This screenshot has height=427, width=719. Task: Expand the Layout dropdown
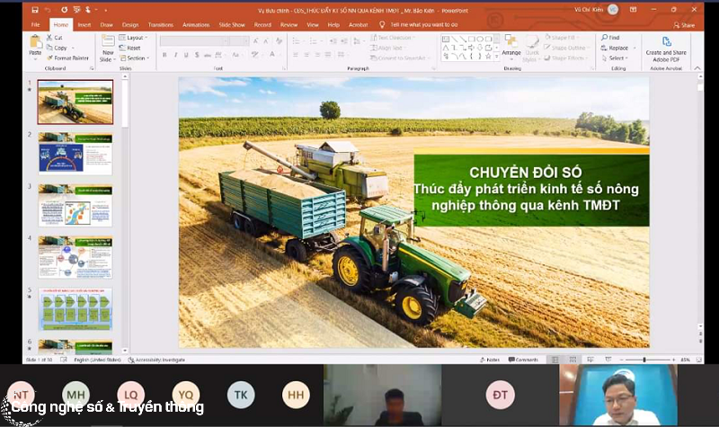(x=133, y=38)
